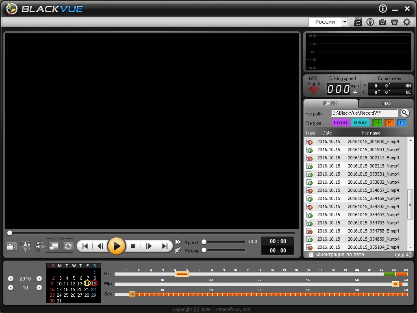Viewport: 417px width, 313px height.
Task: Open the compass navigation icon
Action: tap(370, 22)
